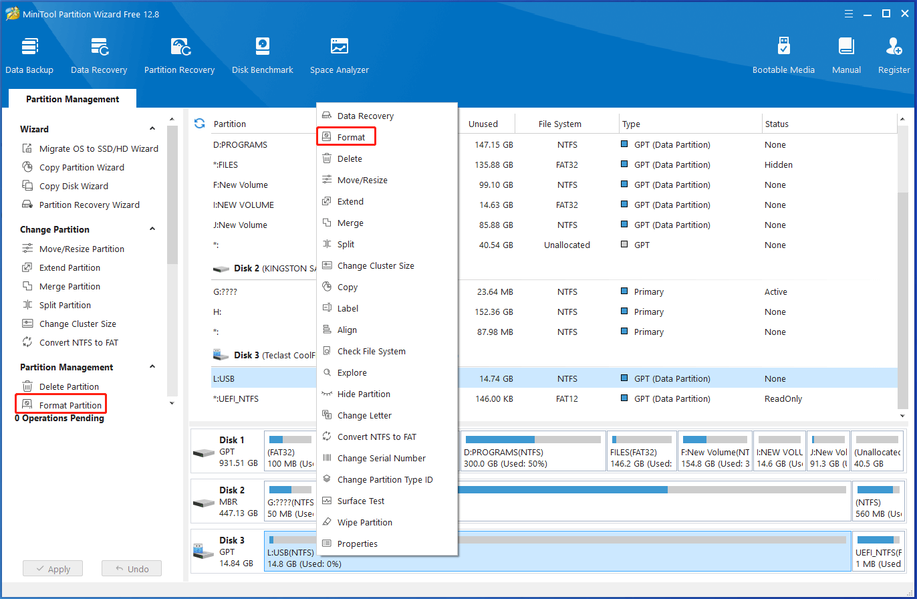The image size is (917, 599).
Task: Click the Disk 2 drive icon in disk map
Action: tap(204, 502)
